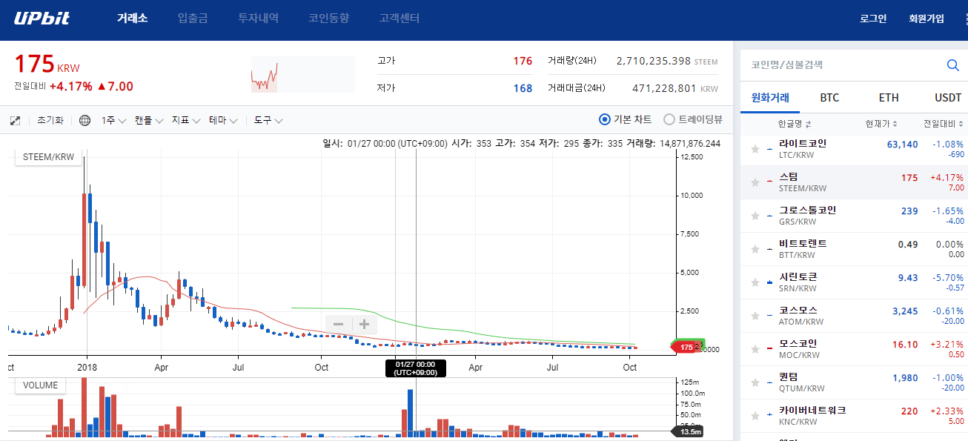This screenshot has height=441, width=968.
Task: Select the 카이버네트워크 KNC/KRW row
Action: pos(854,416)
